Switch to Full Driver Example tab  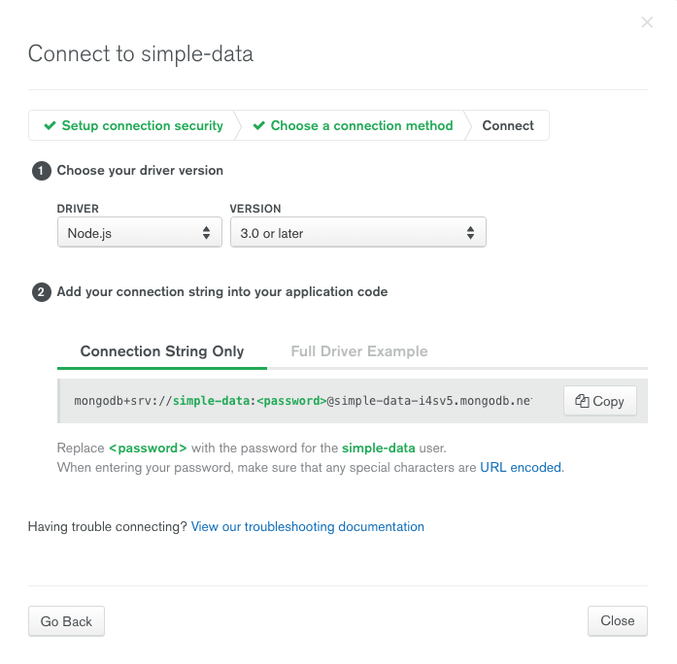(359, 351)
